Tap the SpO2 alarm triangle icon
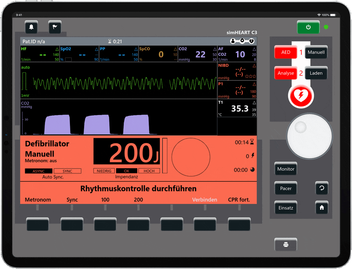Image resolution: width=352 pixels, height=269 pixels. click(96, 49)
